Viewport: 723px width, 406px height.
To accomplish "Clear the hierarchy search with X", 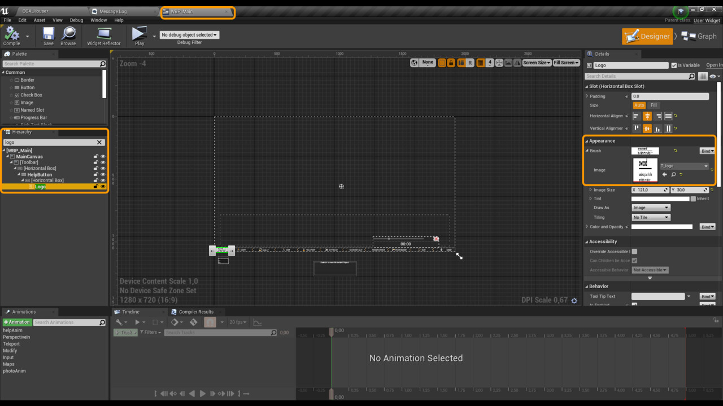I will [99, 143].
